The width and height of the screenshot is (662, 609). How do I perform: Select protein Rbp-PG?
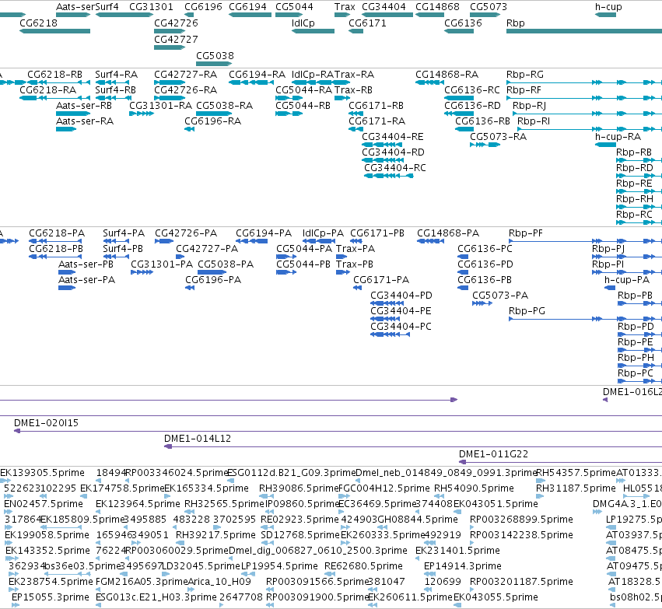[585, 319]
